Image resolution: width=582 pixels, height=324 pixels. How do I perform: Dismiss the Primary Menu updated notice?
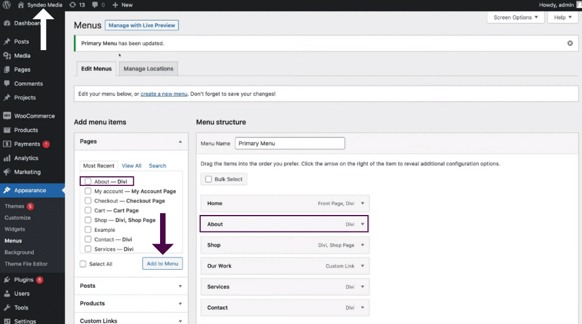[570, 44]
